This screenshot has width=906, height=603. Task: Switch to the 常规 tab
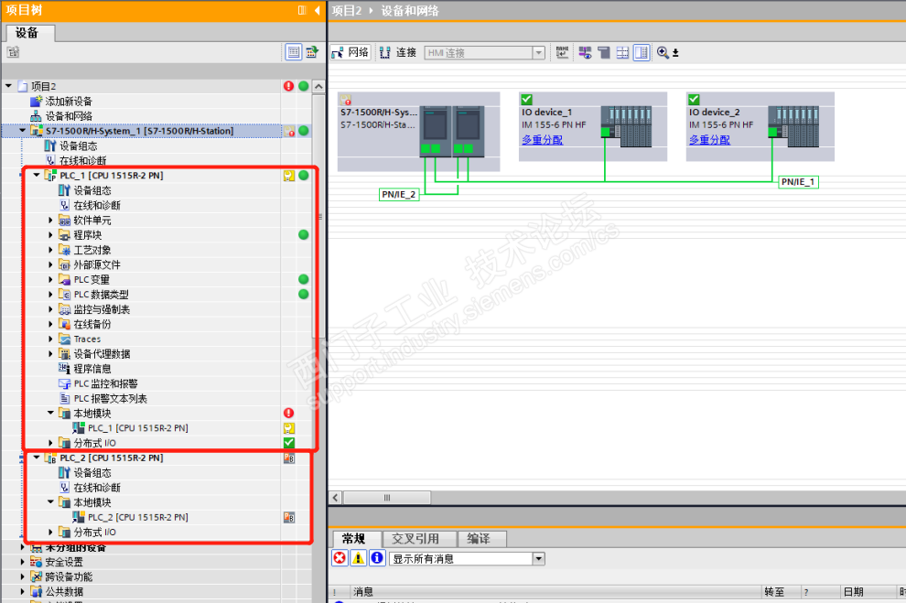[353, 538]
